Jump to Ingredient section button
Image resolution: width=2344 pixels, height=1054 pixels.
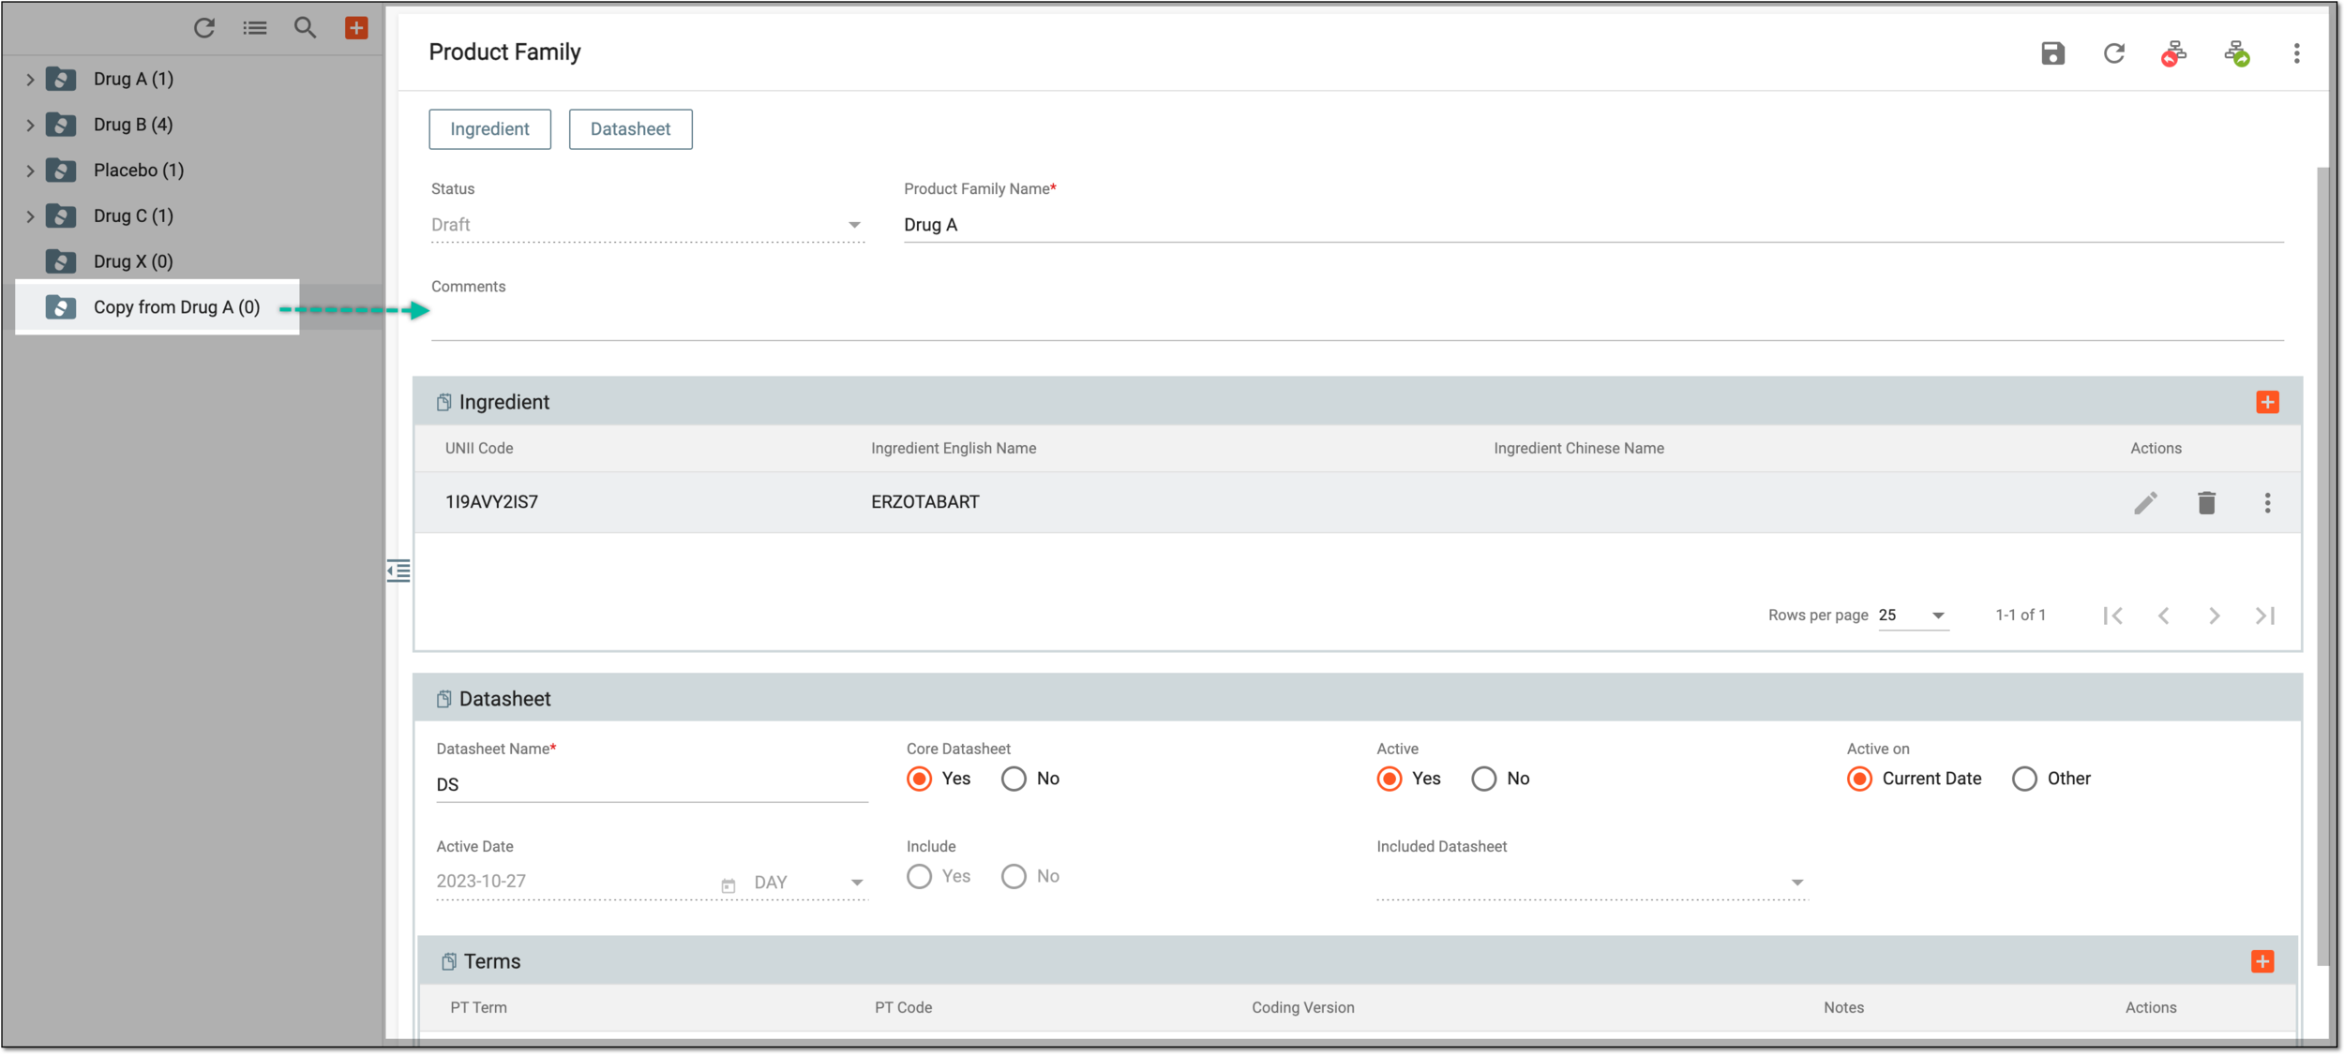489,129
